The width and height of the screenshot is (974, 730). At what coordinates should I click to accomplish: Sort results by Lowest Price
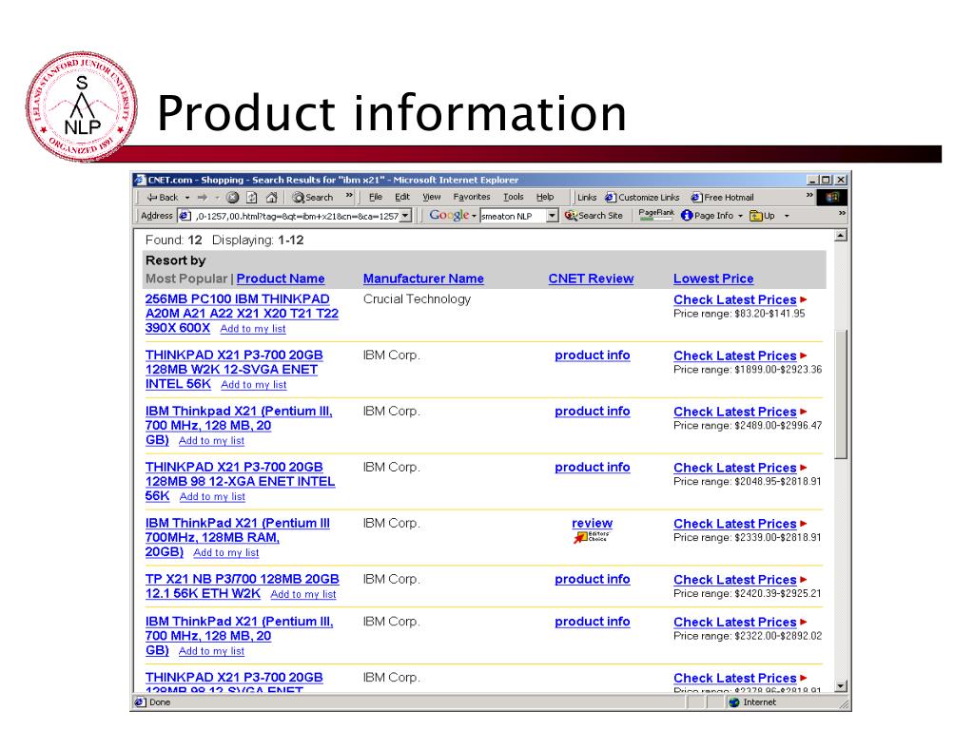pyautogui.click(x=712, y=279)
